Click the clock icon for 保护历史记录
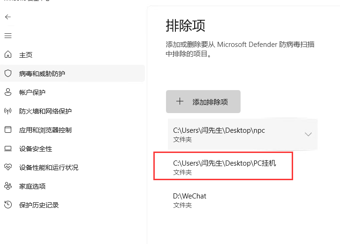Viewport: 340px width, 244px height. click(8, 205)
